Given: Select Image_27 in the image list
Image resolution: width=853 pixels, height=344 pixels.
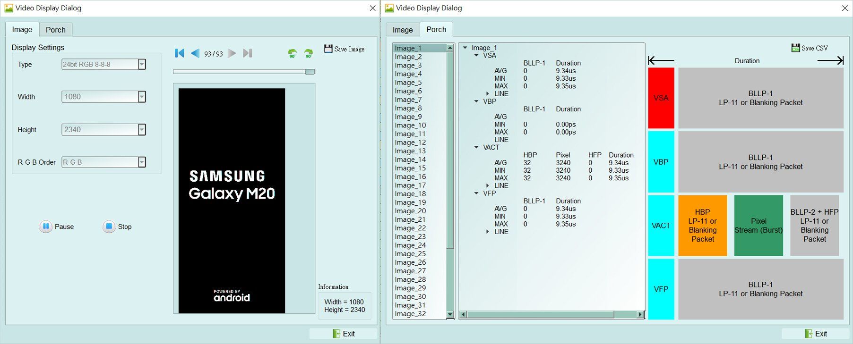Looking at the screenshot, I should coord(420,271).
